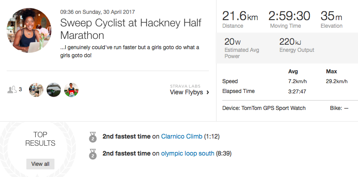Viewport: 358px width, 177px height.
Task: Click the silver medal icon for Clarnico Climb
Action: pyautogui.click(x=93, y=137)
